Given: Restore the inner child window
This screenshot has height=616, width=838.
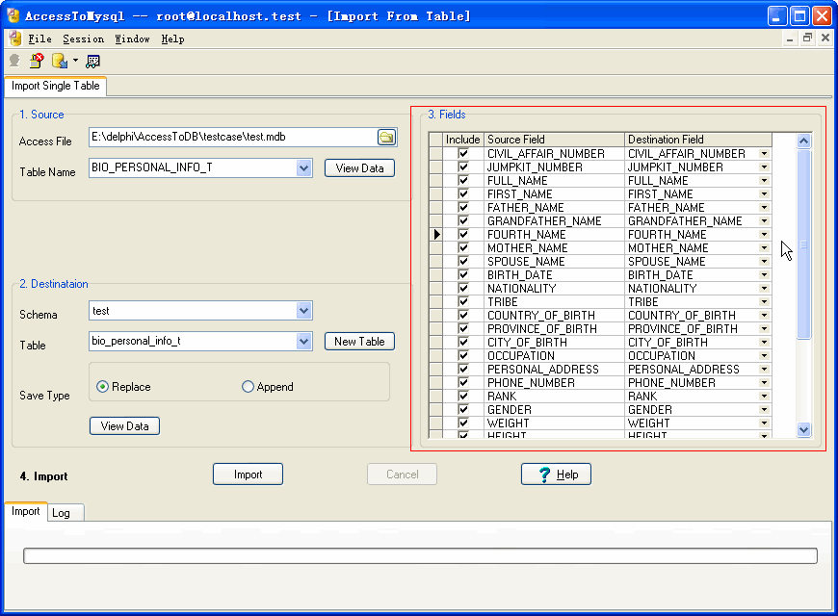Looking at the screenshot, I should coord(807,38).
